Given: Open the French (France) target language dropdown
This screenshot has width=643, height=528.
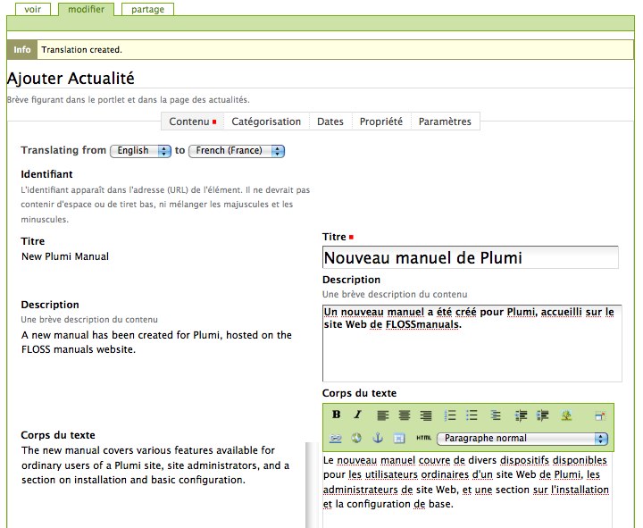Looking at the screenshot, I should click(237, 151).
